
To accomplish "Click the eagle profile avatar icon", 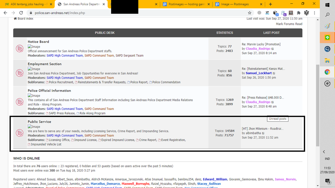I will click(307, 13).
